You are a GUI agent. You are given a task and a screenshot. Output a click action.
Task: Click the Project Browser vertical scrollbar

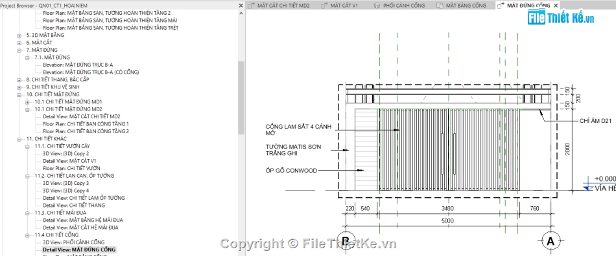(x=241, y=98)
